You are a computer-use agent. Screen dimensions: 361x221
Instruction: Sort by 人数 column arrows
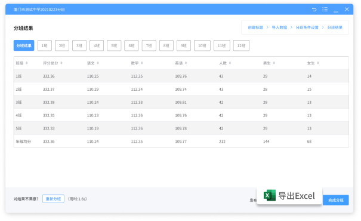click(230, 63)
